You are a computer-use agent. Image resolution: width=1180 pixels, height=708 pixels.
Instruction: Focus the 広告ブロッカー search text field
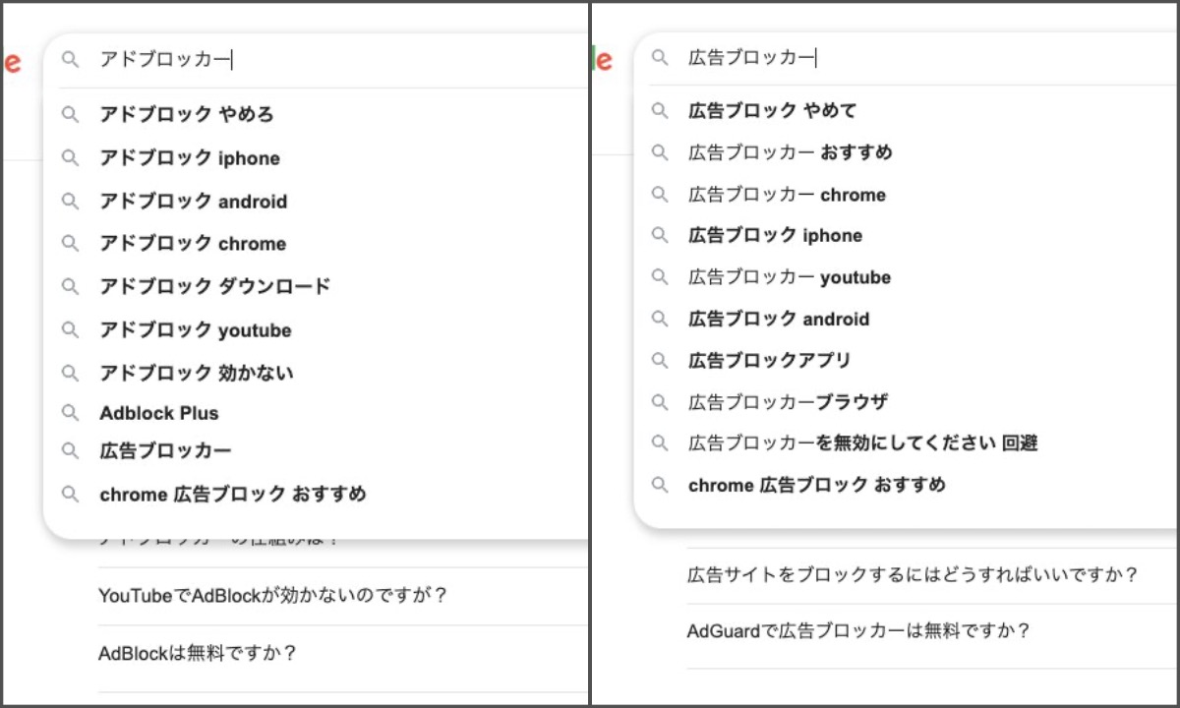click(885, 58)
